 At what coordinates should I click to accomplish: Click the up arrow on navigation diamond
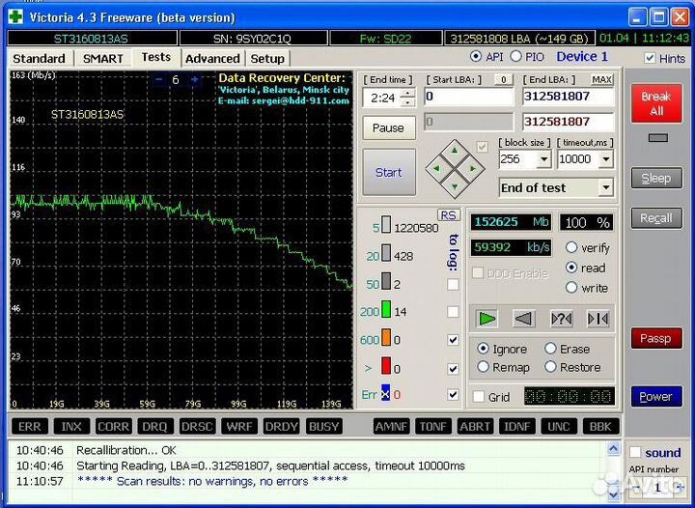pos(454,150)
